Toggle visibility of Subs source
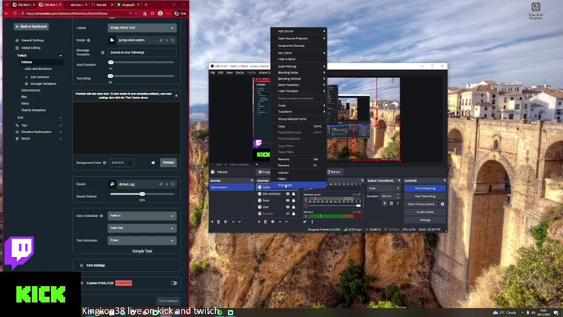This screenshot has width=563, height=317. click(x=288, y=200)
